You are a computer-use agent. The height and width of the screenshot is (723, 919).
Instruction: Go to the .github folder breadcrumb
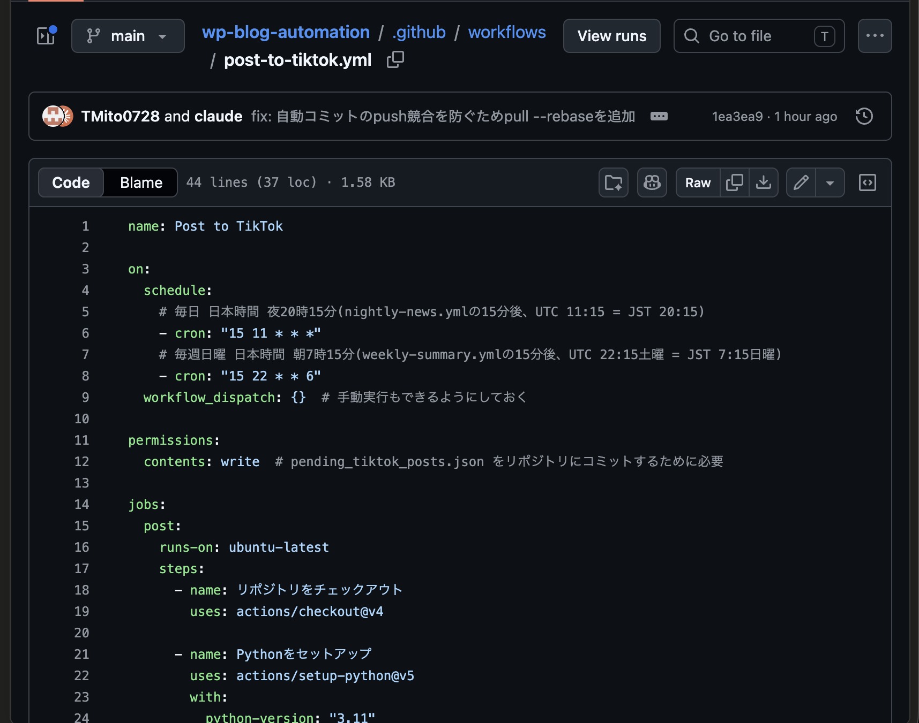419,32
